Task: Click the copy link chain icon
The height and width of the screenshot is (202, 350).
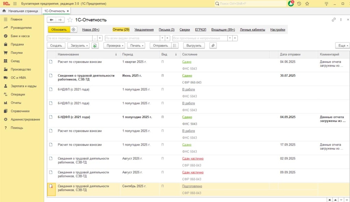Action: coord(334,20)
